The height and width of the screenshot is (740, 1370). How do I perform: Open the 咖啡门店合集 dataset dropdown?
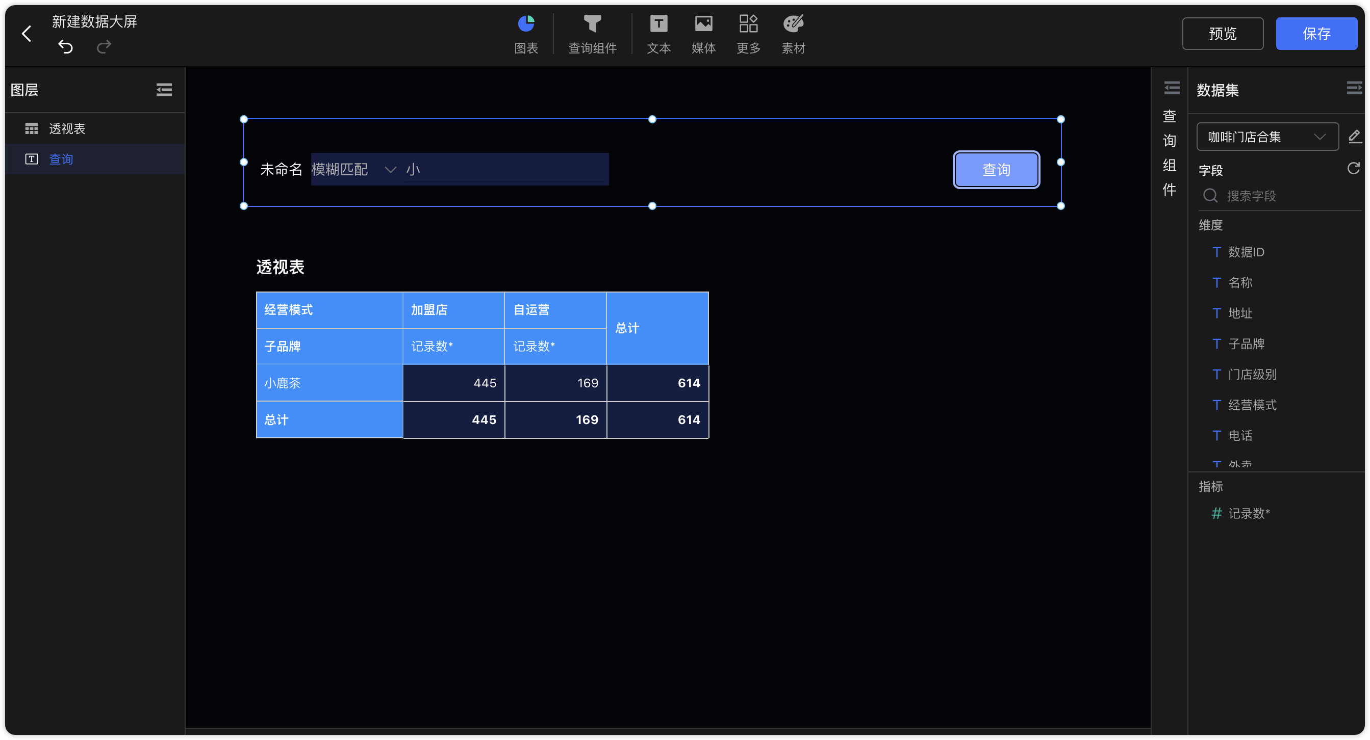[x=1267, y=137]
